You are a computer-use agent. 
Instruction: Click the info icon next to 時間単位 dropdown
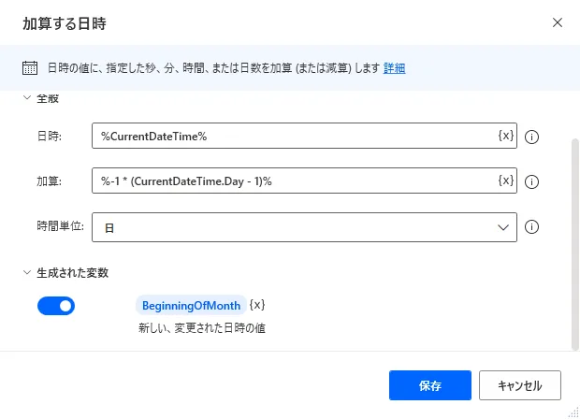click(532, 226)
